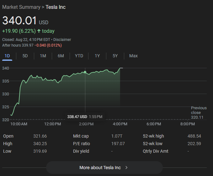Click the Disclaimer link
This screenshot has height=176, width=213.
click(x=62, y=40)
